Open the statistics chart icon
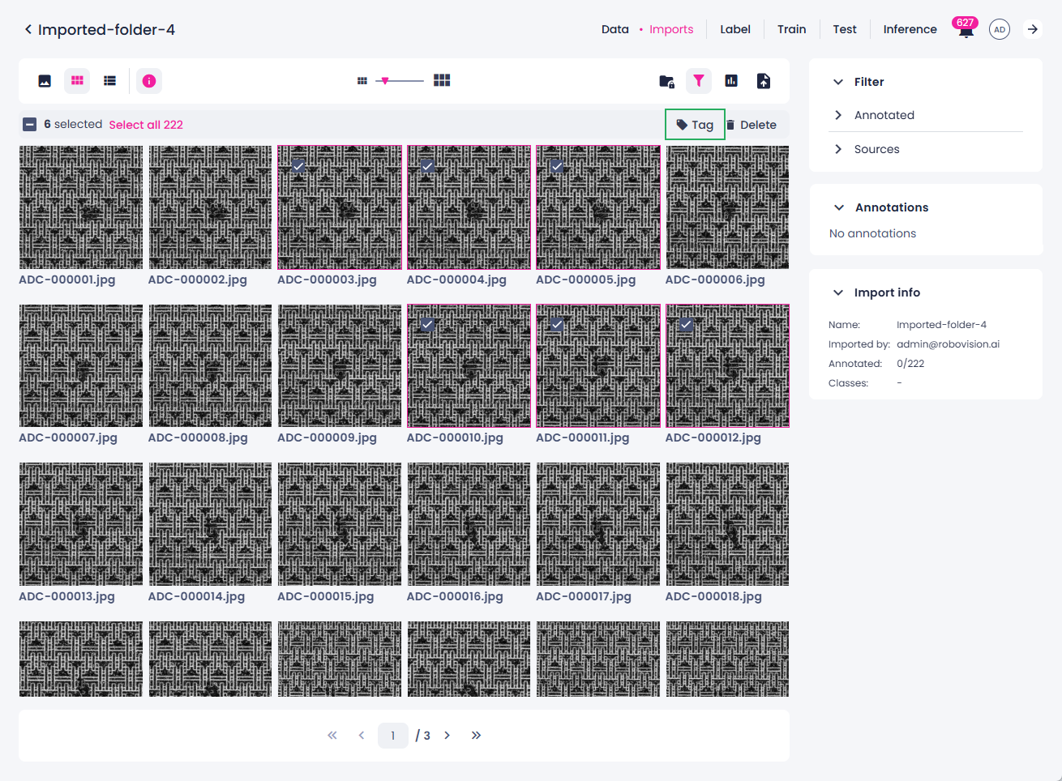 coord(731,81)
